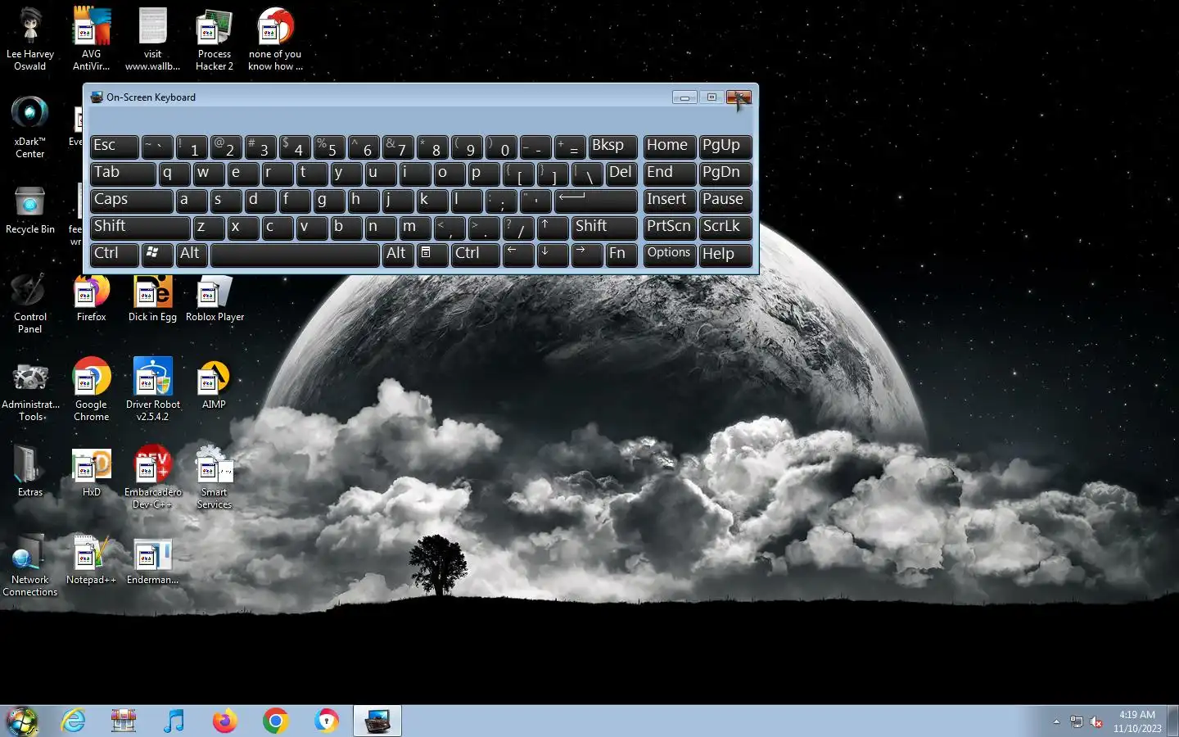
Task: Click the PrtScn key
Action: pyautogui.click(x=669, y=227)
